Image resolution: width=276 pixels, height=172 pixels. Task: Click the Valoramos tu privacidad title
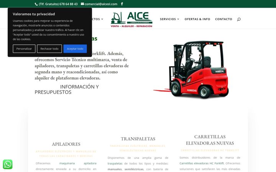[x=34, y=14]
